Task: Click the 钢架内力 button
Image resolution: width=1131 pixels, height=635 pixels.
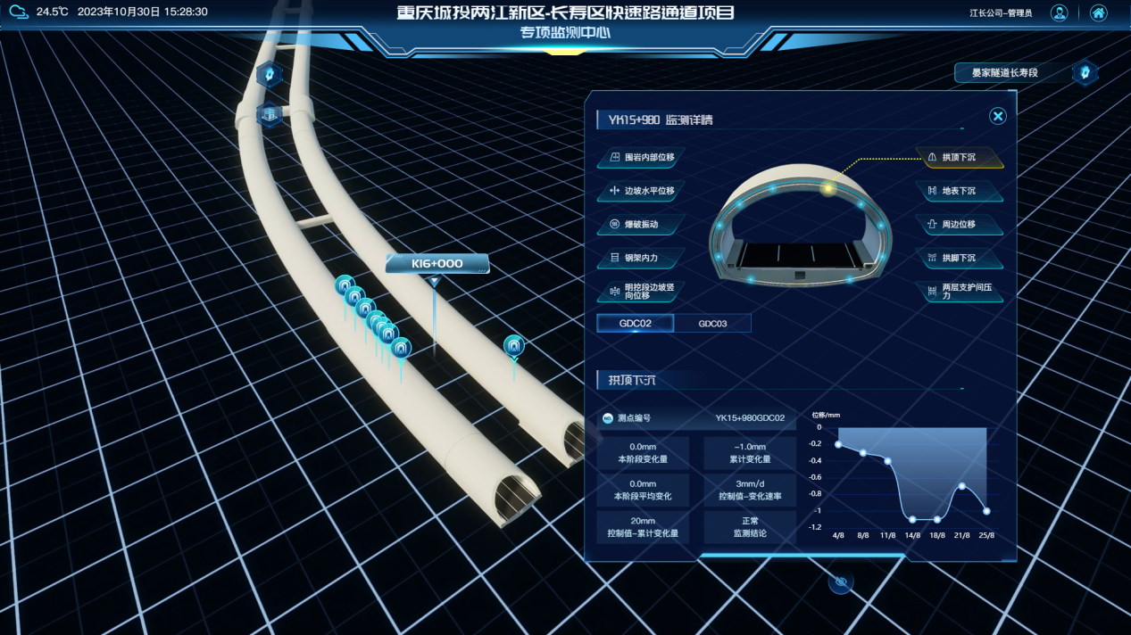Action: point(640,258)
